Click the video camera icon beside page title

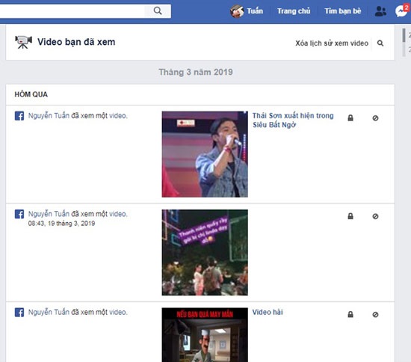[x=23, y=42]
